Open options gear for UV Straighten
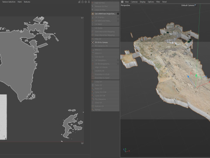Image resolution: width=210 pixels, height=158 pixels. click(118, 60)
